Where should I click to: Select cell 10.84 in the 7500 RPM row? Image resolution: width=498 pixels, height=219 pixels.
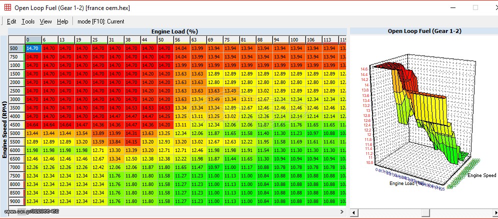coord(264,176)
